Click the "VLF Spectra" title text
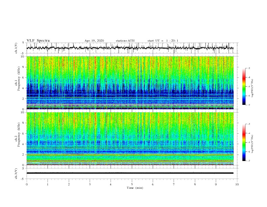Screen dimensions: 267x207 point(38,41)
